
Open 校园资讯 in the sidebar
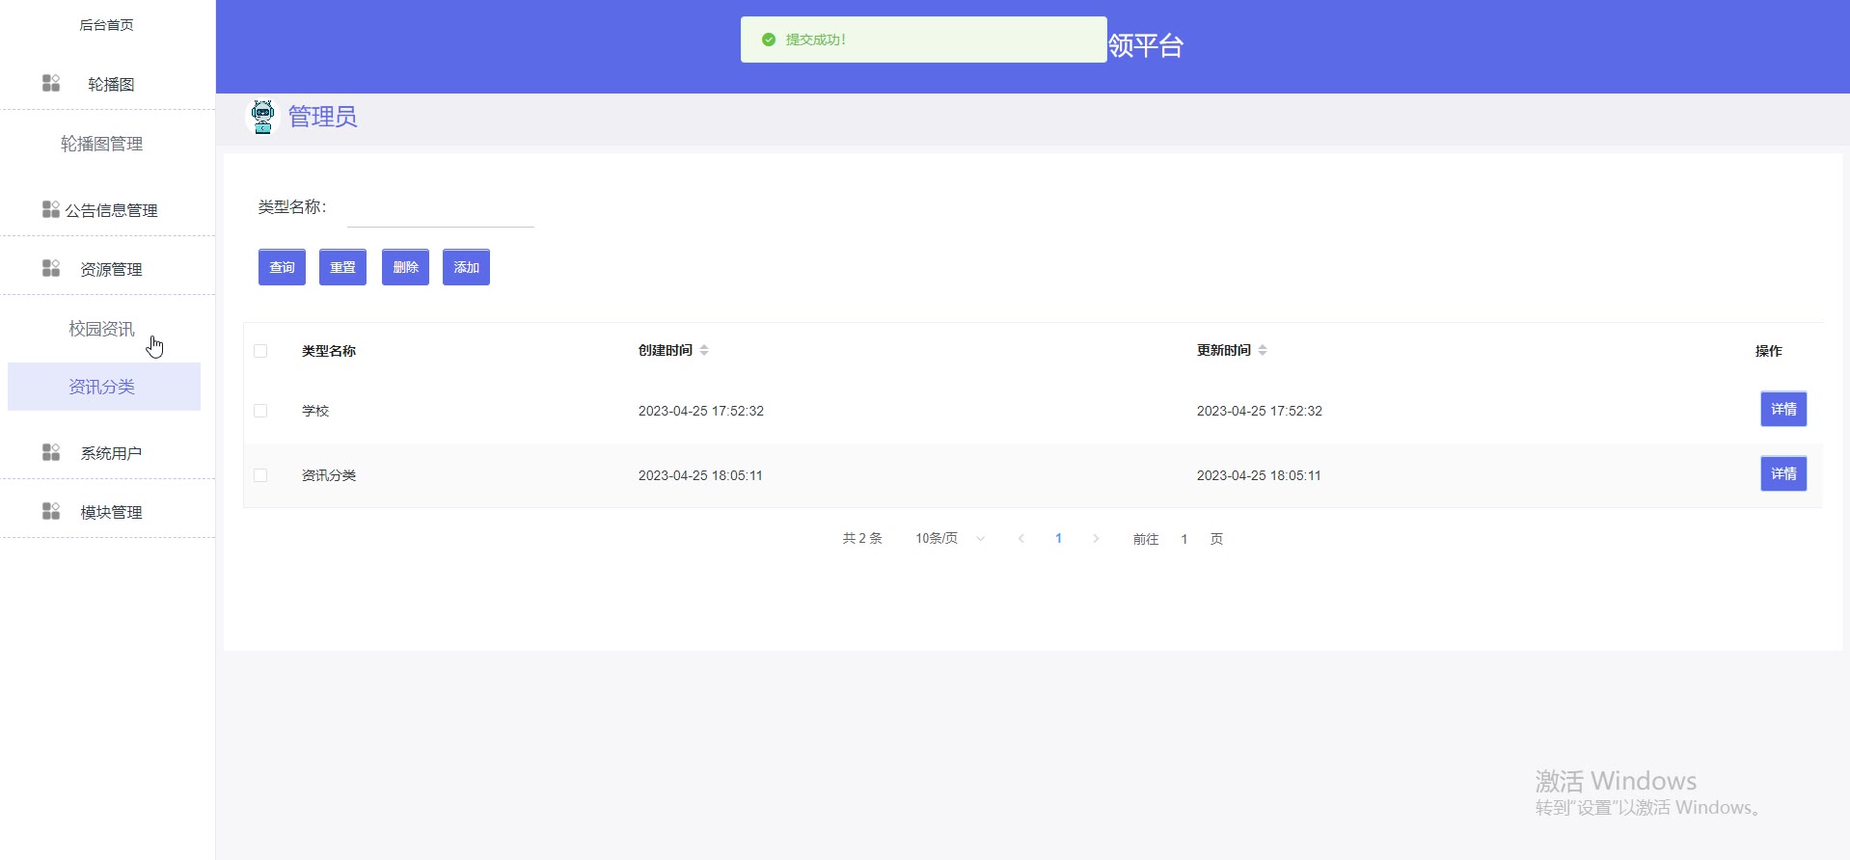[101, 329]
